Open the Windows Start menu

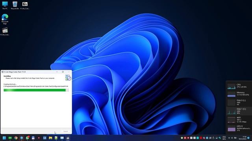click(4, 138)
